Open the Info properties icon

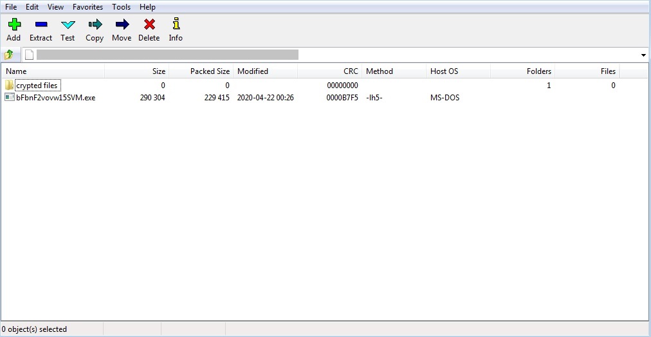176,25
